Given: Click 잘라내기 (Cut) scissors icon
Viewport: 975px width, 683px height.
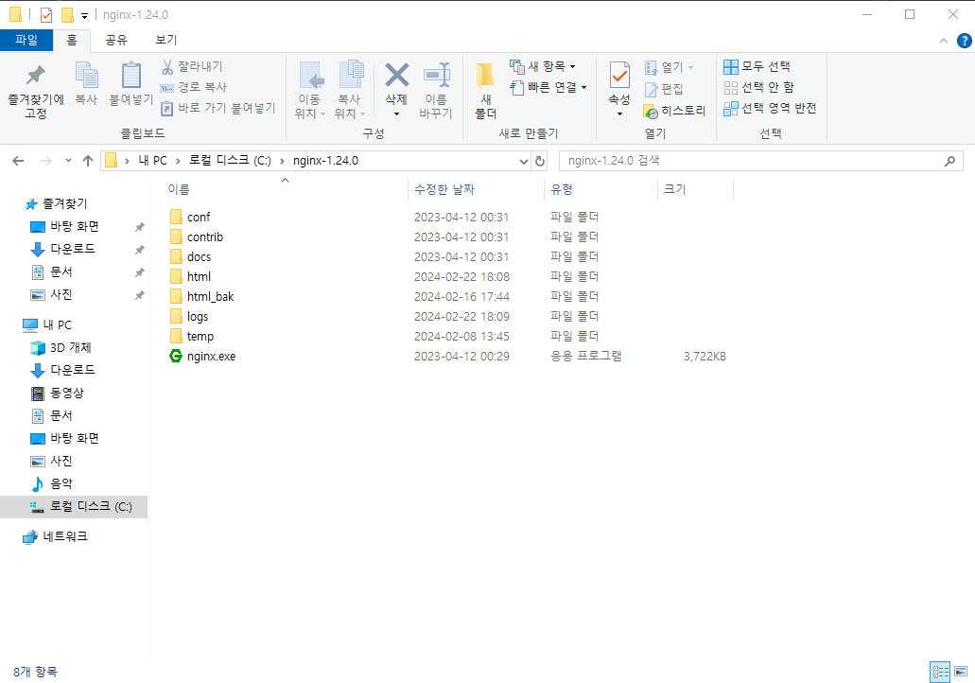Looking at the screenshot, I should click(167, 66).
